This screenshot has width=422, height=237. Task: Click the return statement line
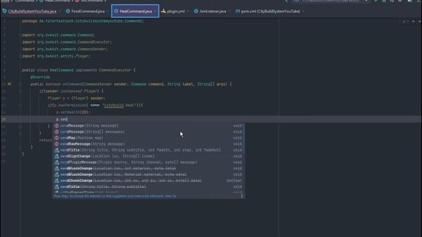(45, 140)
